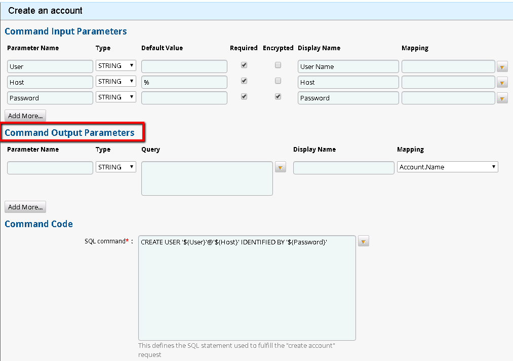Open the Account.Name mapping dropdown
Image resolution: width=513 pixels, height=361 pixels.
click(447, 166)
